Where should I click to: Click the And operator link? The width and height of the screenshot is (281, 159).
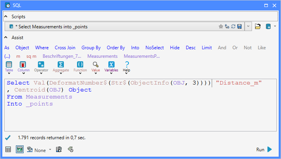pyautogui.click(x=222, y=48)
